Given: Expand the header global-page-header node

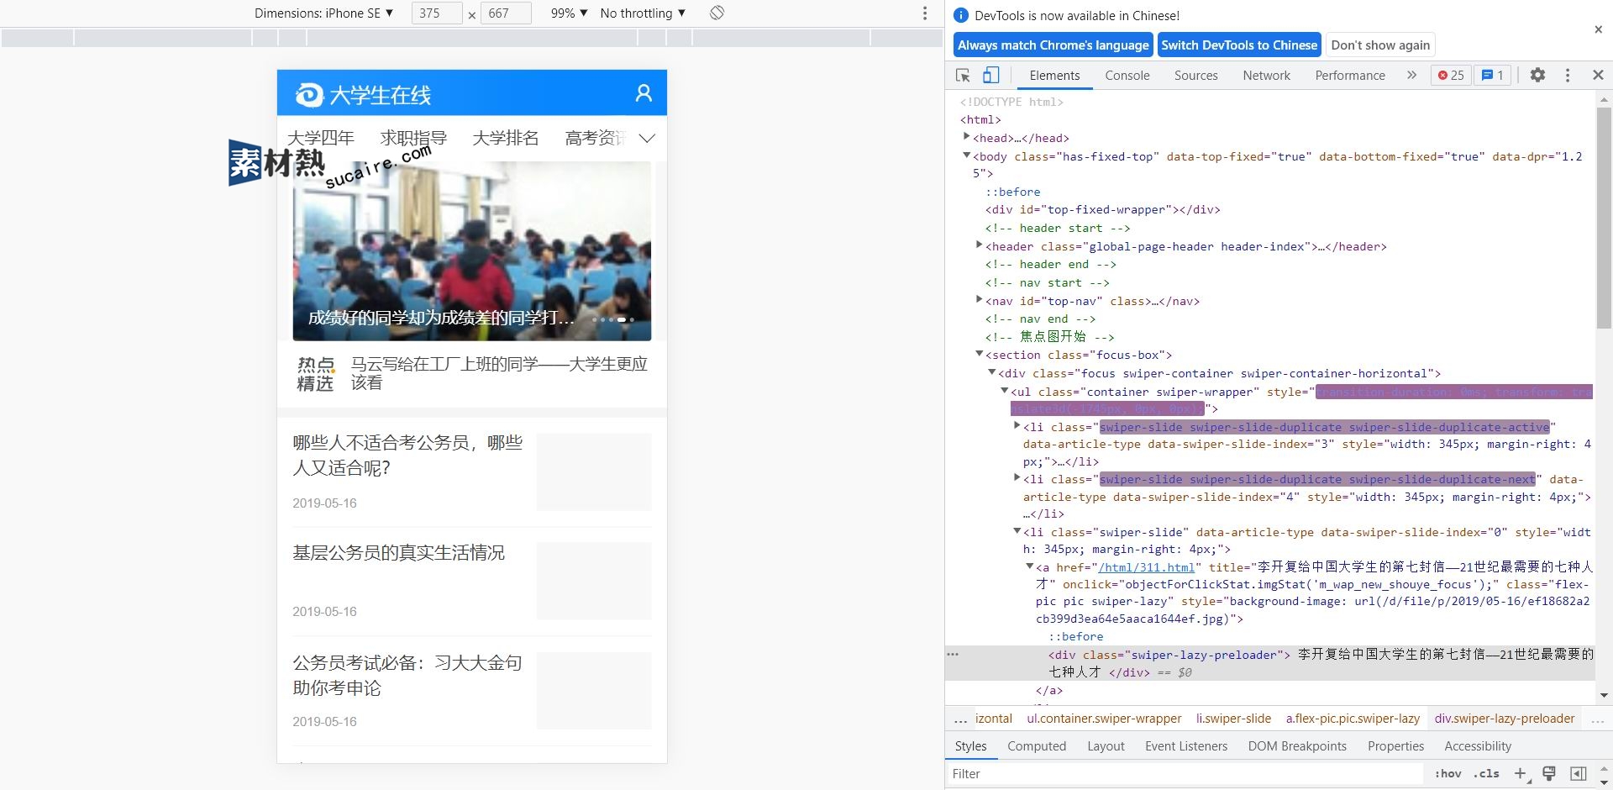Looking at the screenshot, I should click(979, 245).
